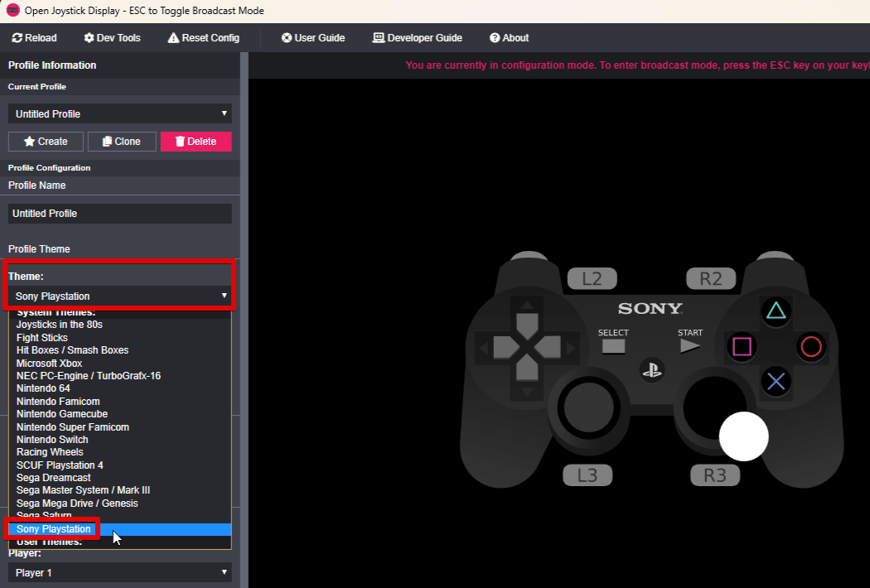Click the Profile Name input field
870x588 pixels.
click(x=120, y=214)
